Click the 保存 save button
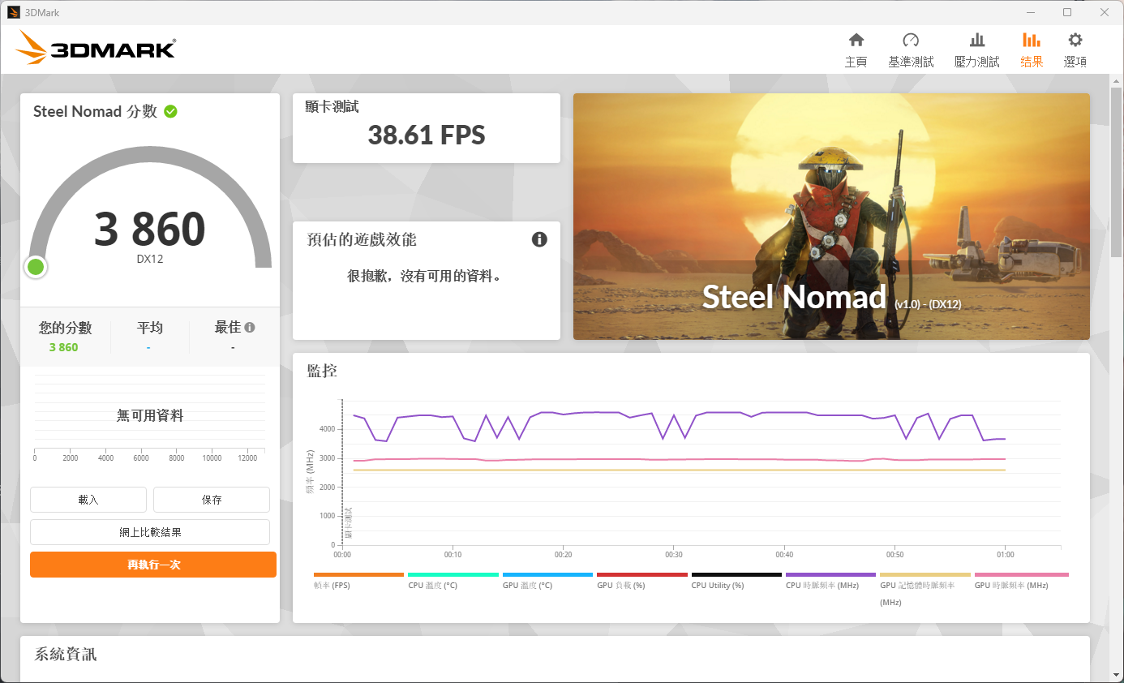This screenshot has height=683, width=1124. click(x=212, y=500)
